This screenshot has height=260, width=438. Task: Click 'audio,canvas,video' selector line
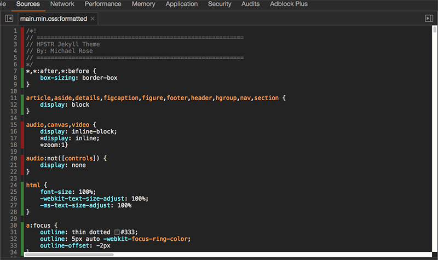click(61, 125)
